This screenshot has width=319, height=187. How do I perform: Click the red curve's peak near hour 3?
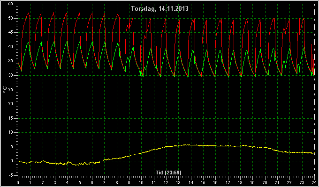pos(53,13)
